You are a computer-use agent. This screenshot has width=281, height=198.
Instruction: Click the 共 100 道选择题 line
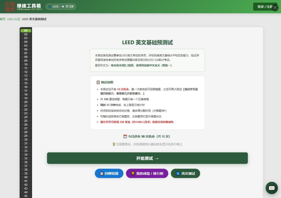coord(124,99)
